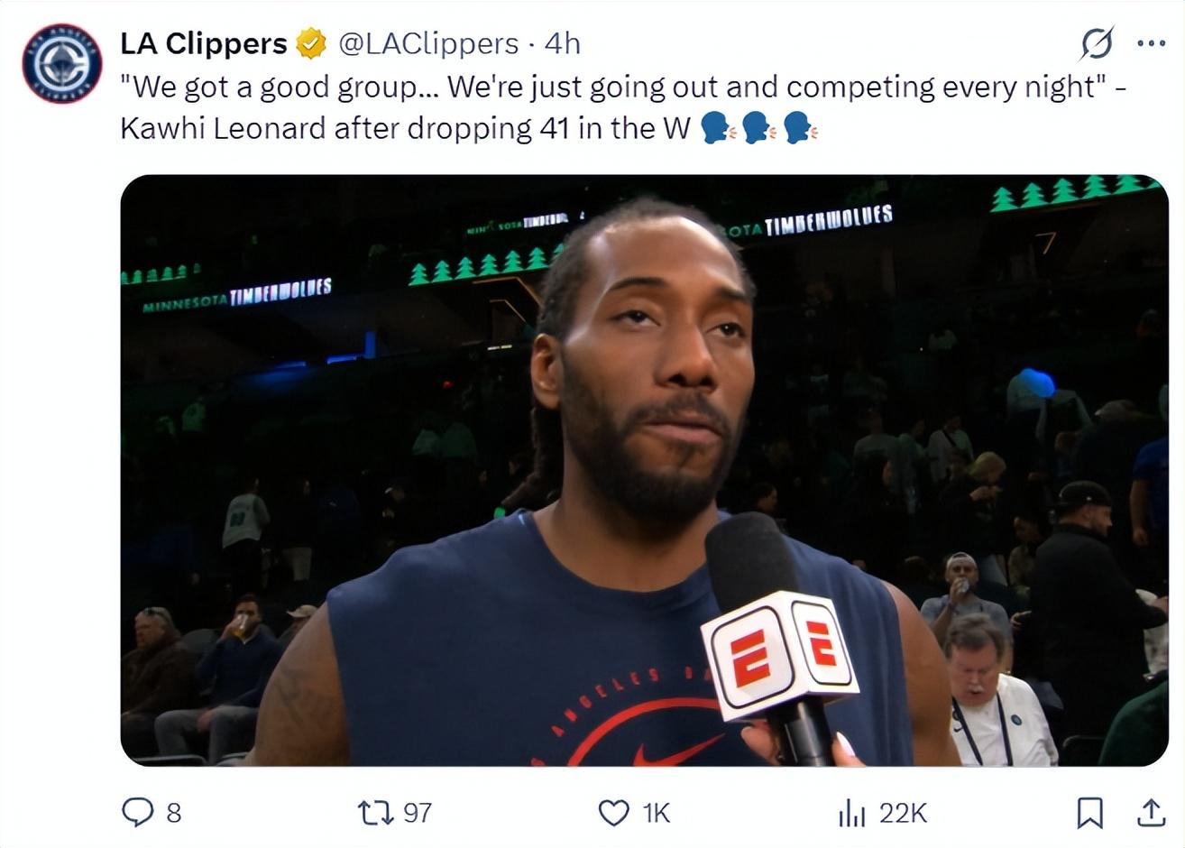Click the 22K views count
Screen dimensions: 1185x848
tap(903, 813)
